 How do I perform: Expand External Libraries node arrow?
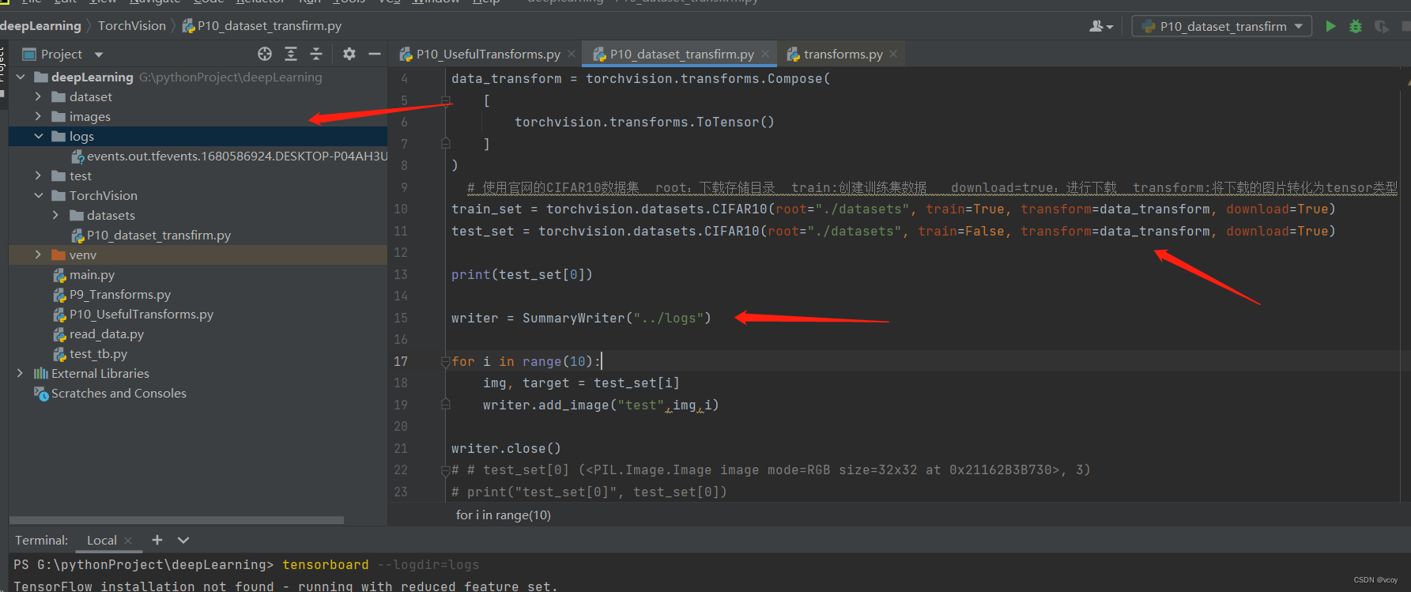21,373
